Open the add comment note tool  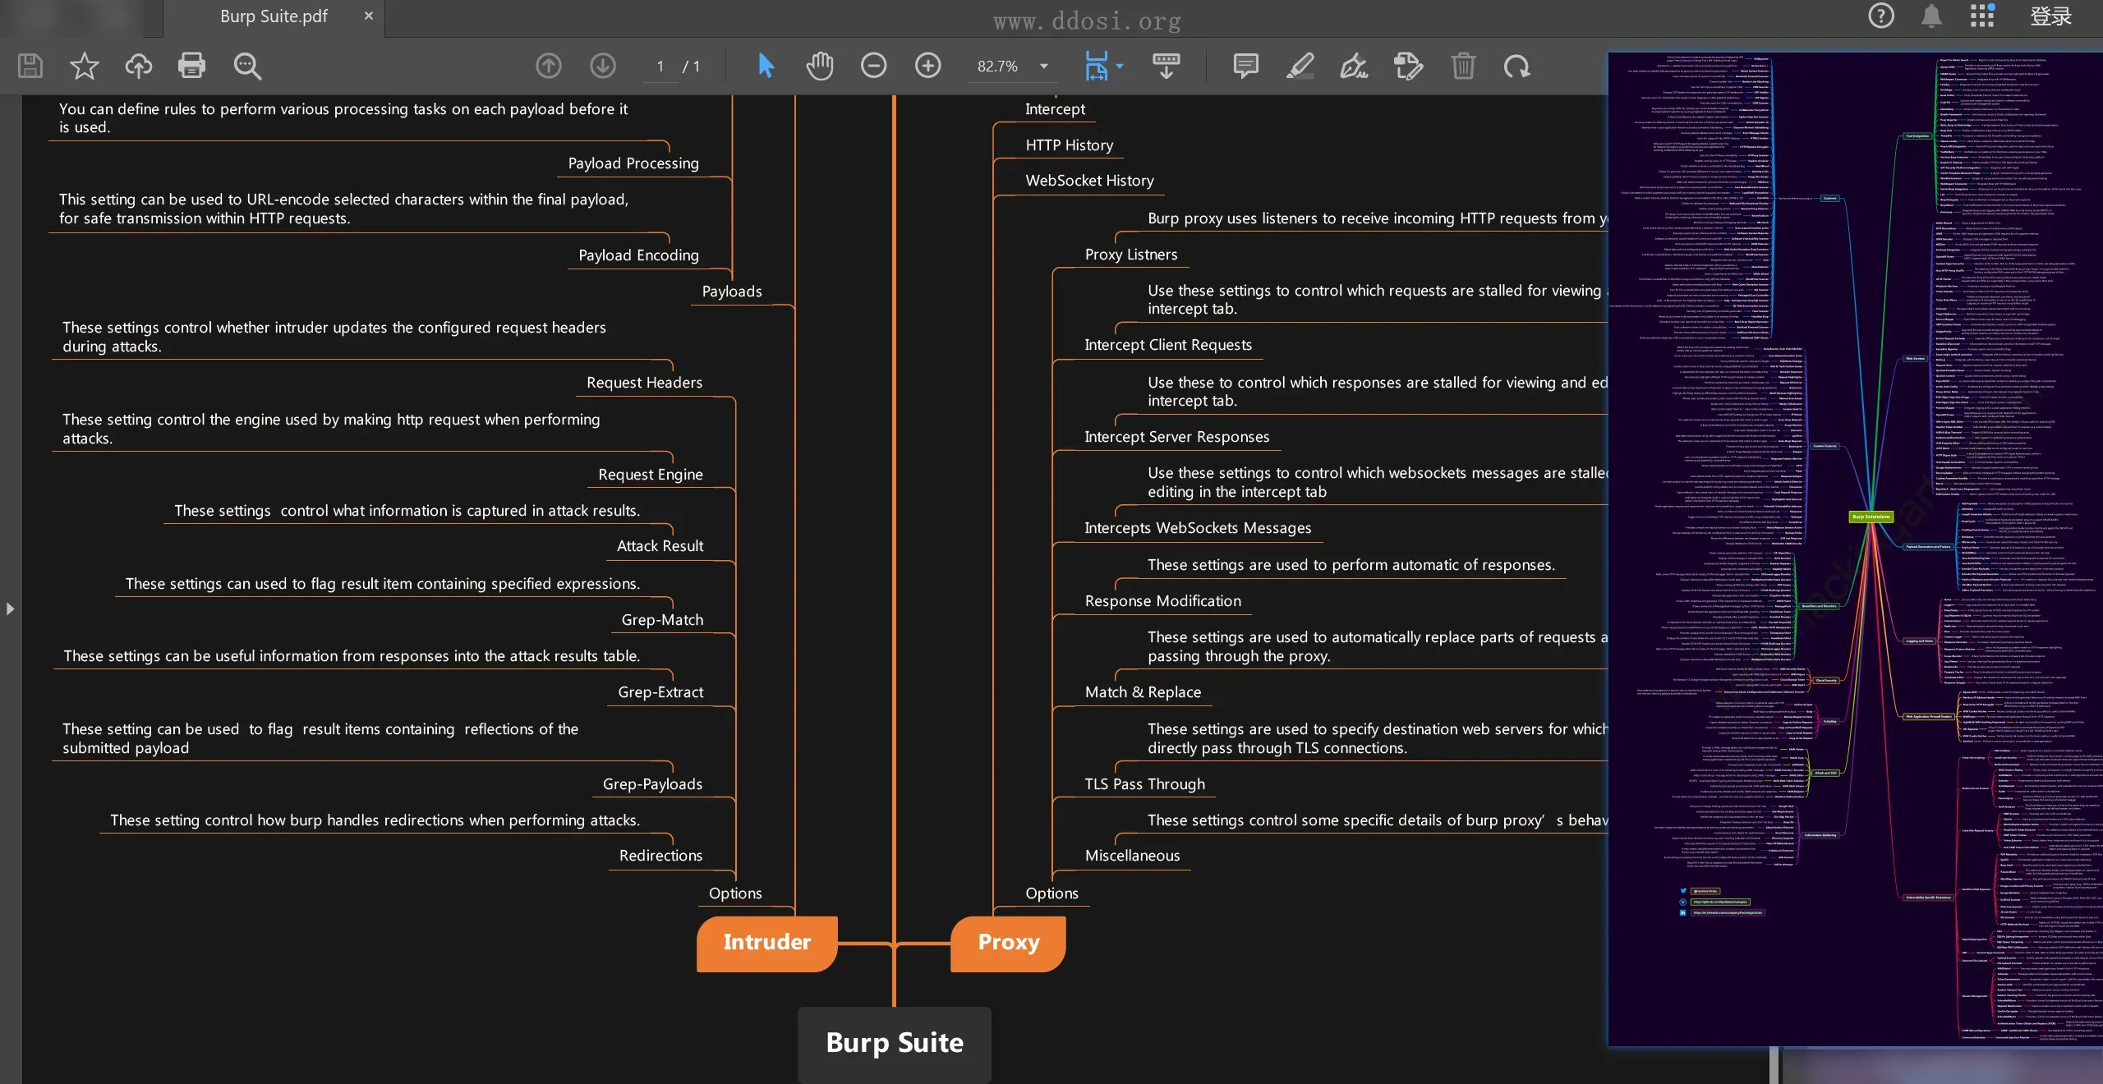(x=1245, y=66)
